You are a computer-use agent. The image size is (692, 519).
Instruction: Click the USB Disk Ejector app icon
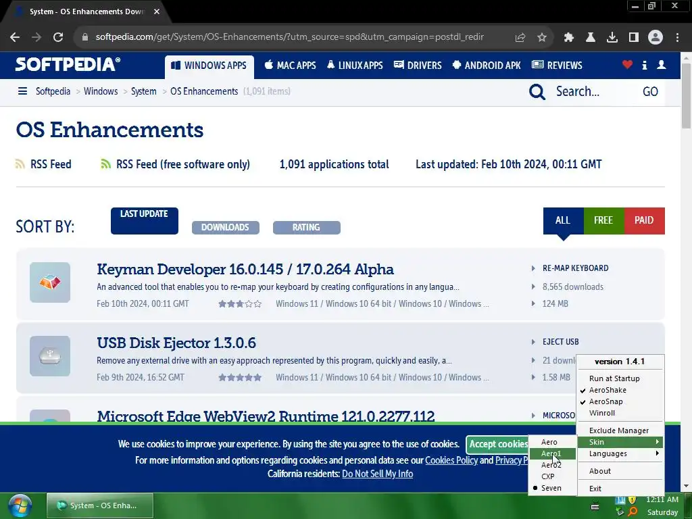coord(50,356)
